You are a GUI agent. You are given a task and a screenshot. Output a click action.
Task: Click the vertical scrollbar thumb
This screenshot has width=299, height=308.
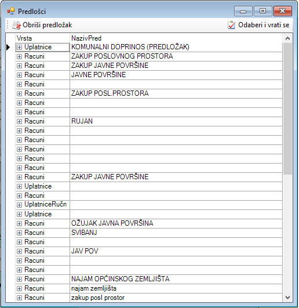(x=287, y=108)
